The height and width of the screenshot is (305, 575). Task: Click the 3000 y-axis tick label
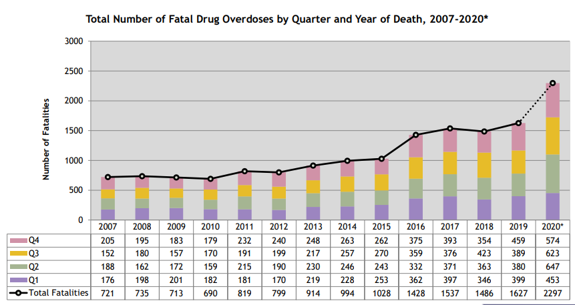click(x=73, y=41)
